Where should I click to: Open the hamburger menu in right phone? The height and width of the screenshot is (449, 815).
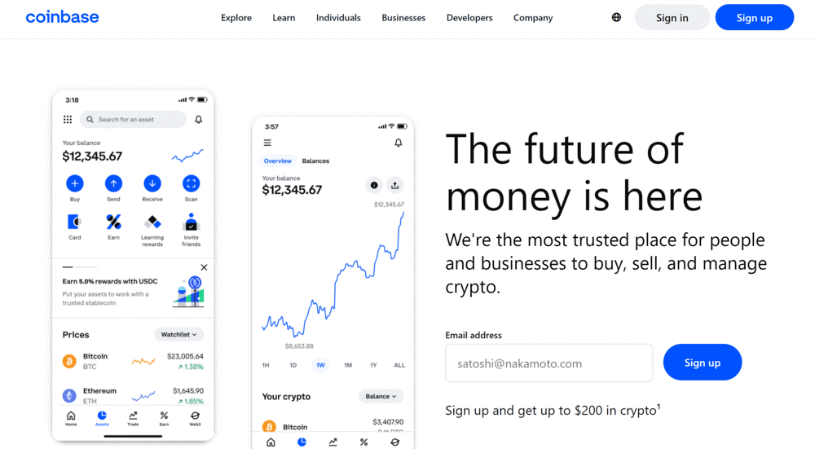(x=267, y=143)
